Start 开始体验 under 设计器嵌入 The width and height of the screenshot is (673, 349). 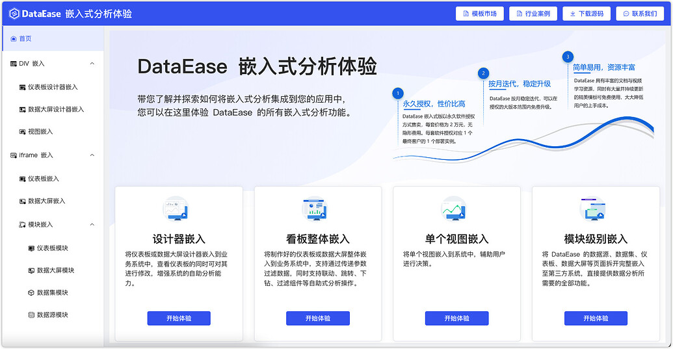(x=179, y=318)
